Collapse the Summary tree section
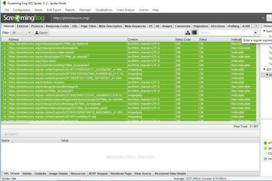Viewport: 272px width, 181px height. point(264,31)
